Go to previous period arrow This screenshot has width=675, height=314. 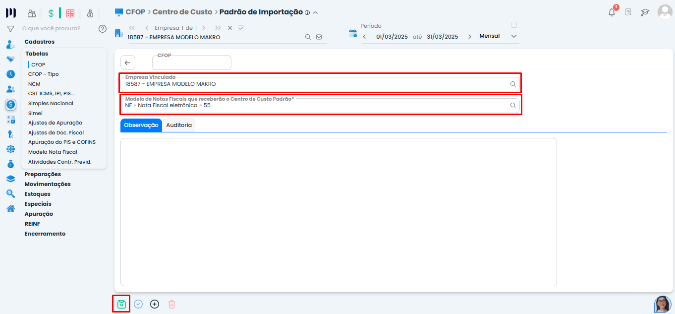tap(364, 37)
